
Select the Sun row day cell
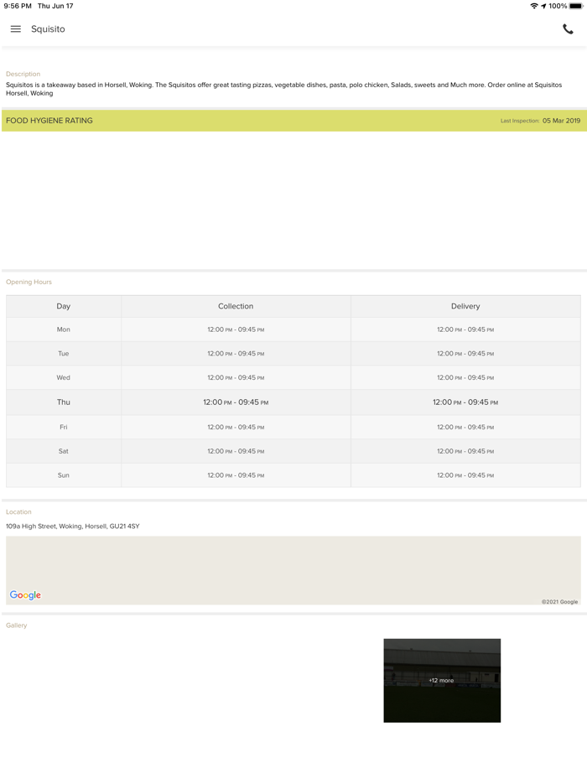pyautogui.click(x=64, y=474)
